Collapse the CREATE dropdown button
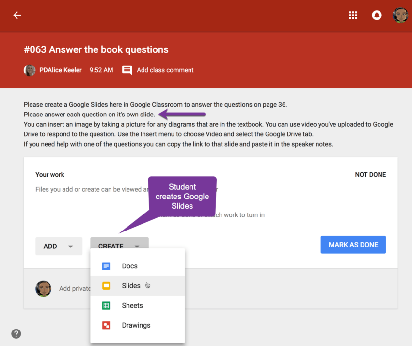This screenshot has height=346, width=412. [x=119, y=243]
